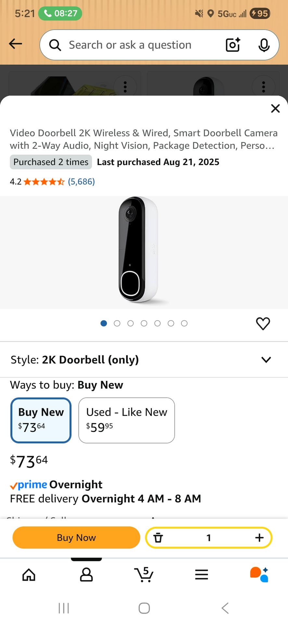
Task: Increase quantity with plus icon
Action: (x=259, y=537)
